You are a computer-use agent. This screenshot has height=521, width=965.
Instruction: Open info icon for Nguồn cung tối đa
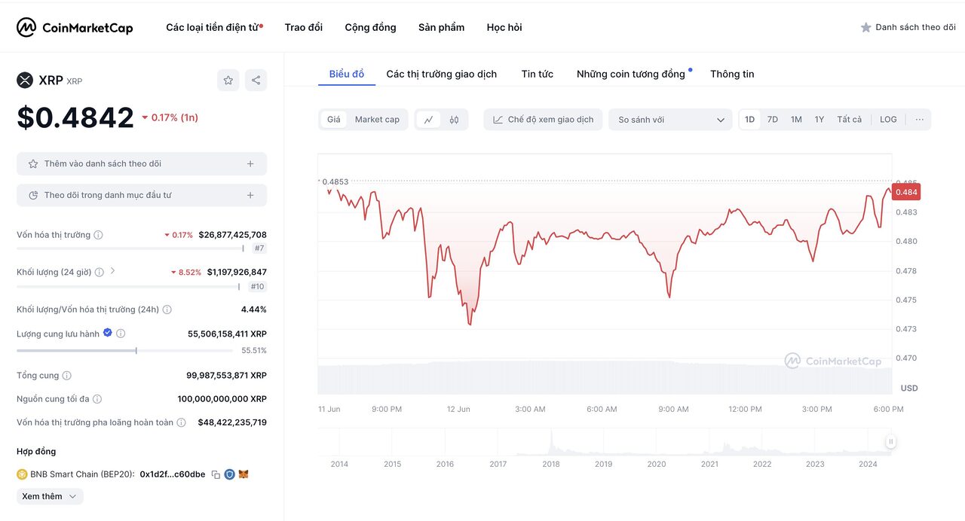96,399
